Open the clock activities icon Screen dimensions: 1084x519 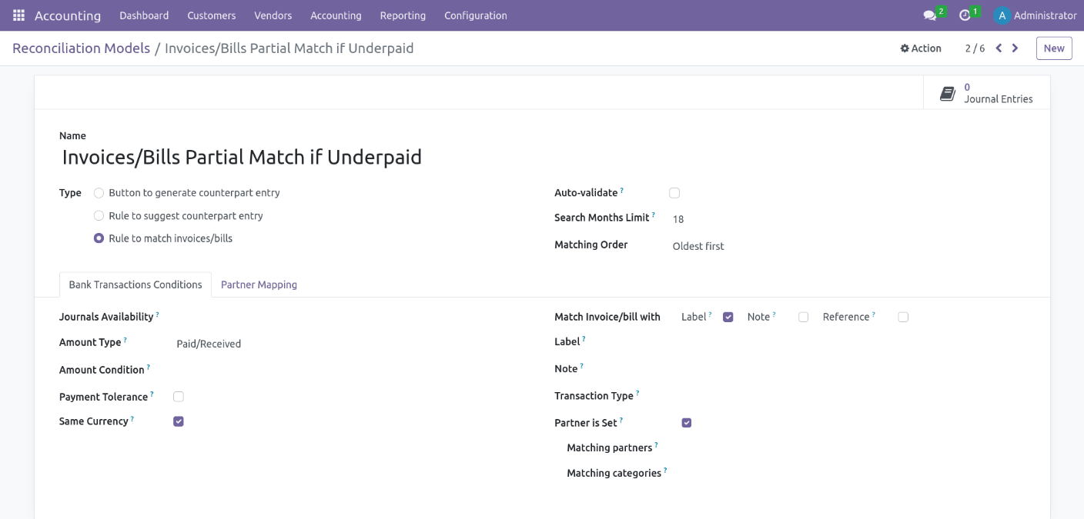pyautogui.click(x=965, y=15)
